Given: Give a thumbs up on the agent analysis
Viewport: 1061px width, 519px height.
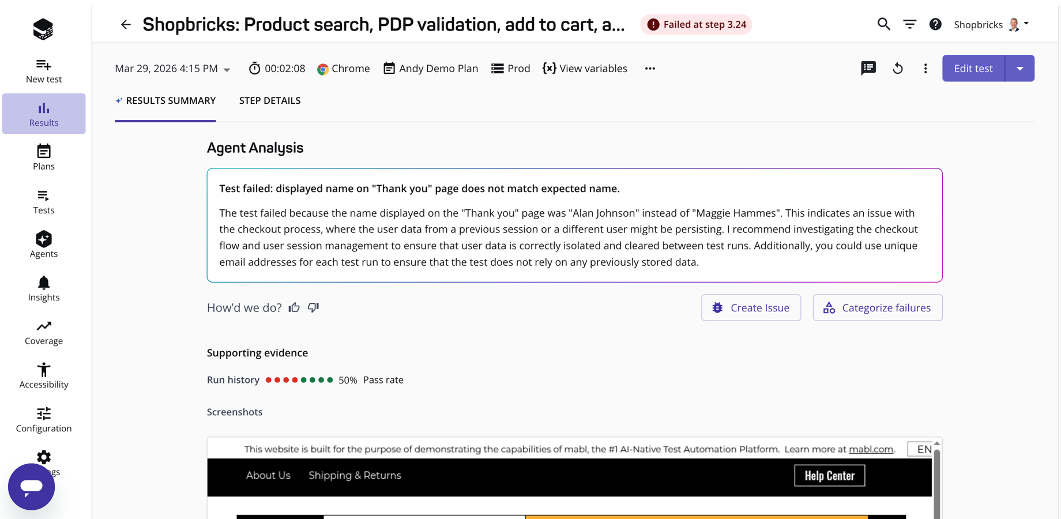Looking at the screenshot, I should tap(294, 307).
